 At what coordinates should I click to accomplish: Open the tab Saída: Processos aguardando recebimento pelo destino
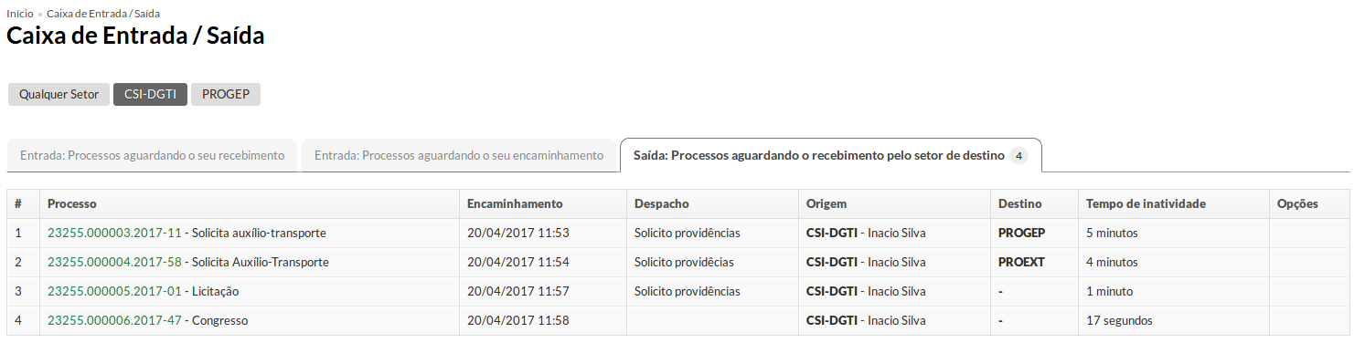[831, 155]
